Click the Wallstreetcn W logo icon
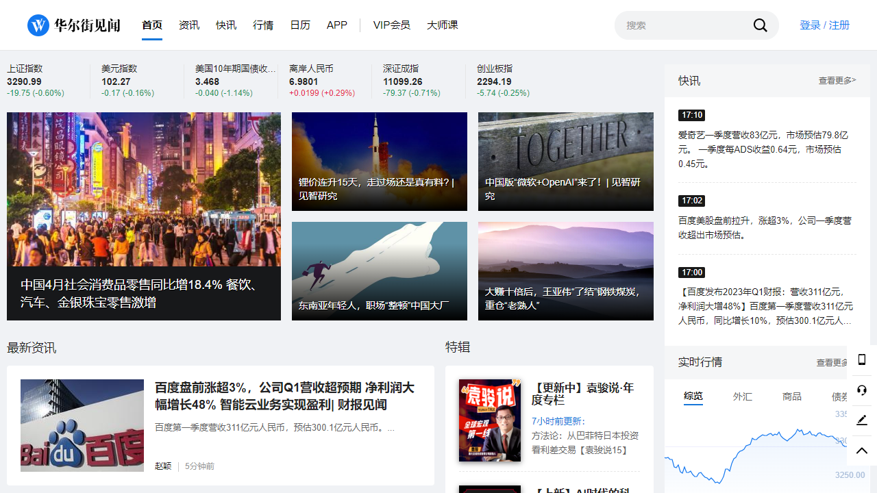877x493 pixels. 38,25
